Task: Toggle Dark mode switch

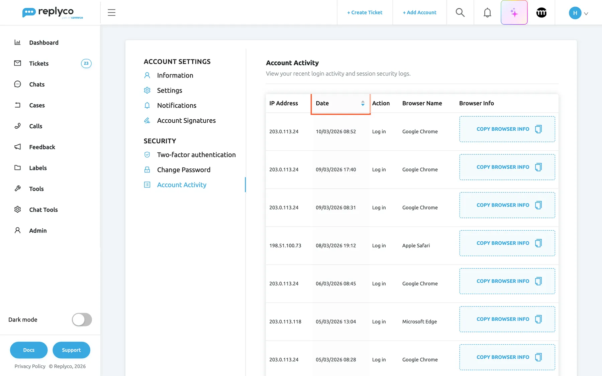Action: pyautogui.click(x=82, y=320)
